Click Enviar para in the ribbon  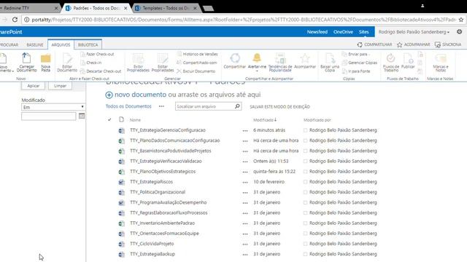[x=356, y=54]
